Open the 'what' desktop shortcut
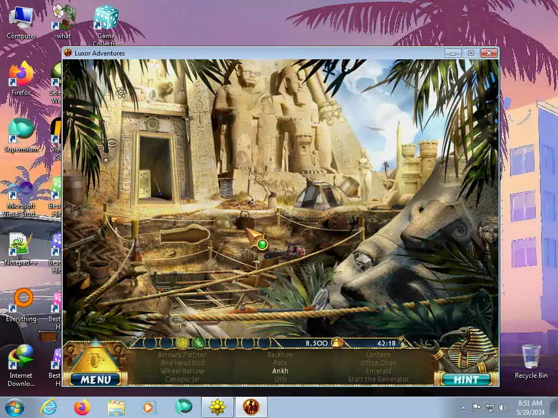Screen dimensions: 558x418 click(64, 22)
